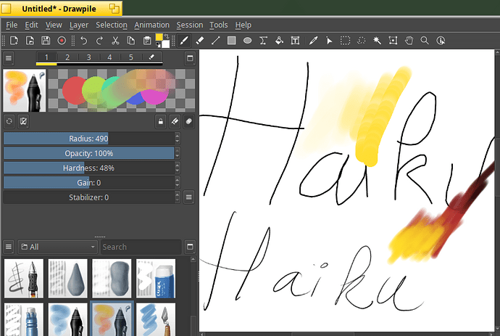
Task: Adjust the Opacity slider
Action: [x=88, y=153]
